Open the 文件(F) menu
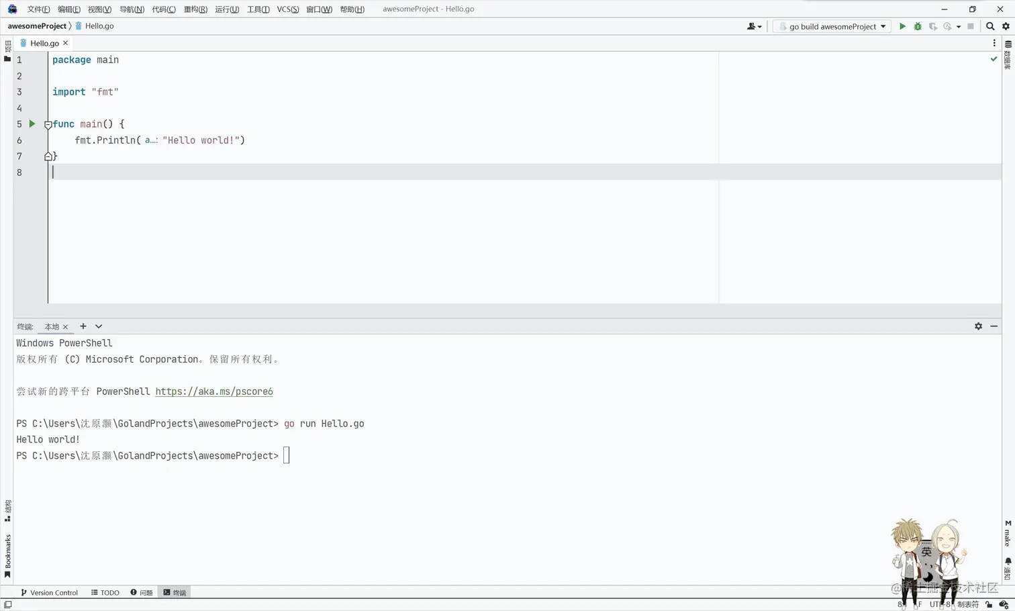The height and width of the screenshot is (611, 1015). [x=38, y=9]
